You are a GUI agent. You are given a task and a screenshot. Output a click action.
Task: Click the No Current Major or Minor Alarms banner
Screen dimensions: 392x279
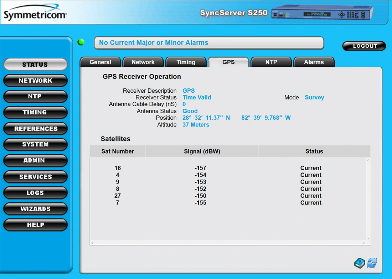(x=209, y=43)
